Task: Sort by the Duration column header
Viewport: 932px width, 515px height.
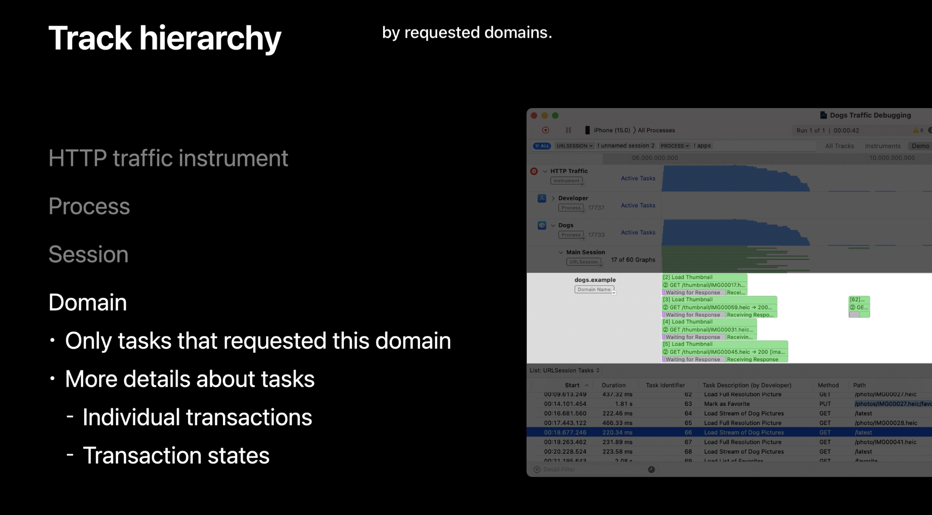Action: 613,385
